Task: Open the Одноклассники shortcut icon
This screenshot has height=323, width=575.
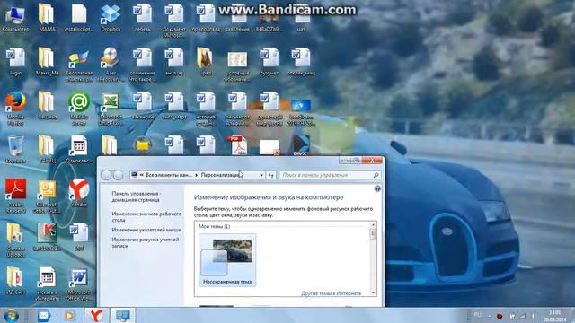Action: (79, 150)
